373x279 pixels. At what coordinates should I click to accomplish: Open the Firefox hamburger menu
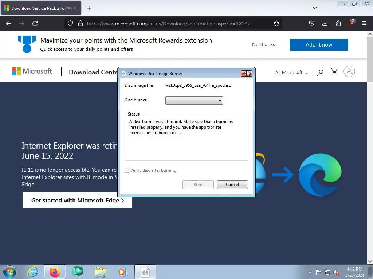click(364, 24)
